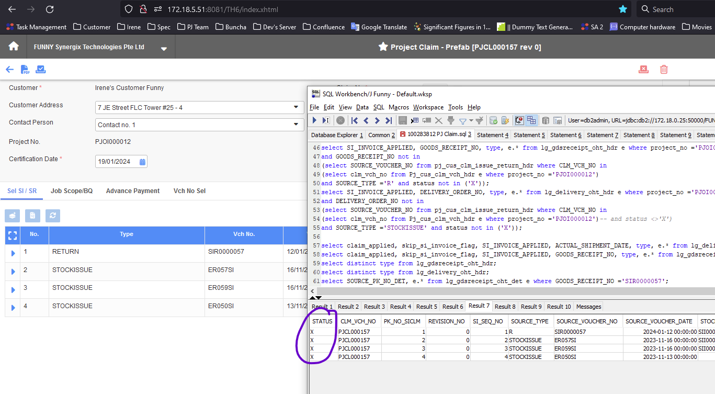
Task: Run SQL with the execute arrow icon
Action: pos(314,120)
